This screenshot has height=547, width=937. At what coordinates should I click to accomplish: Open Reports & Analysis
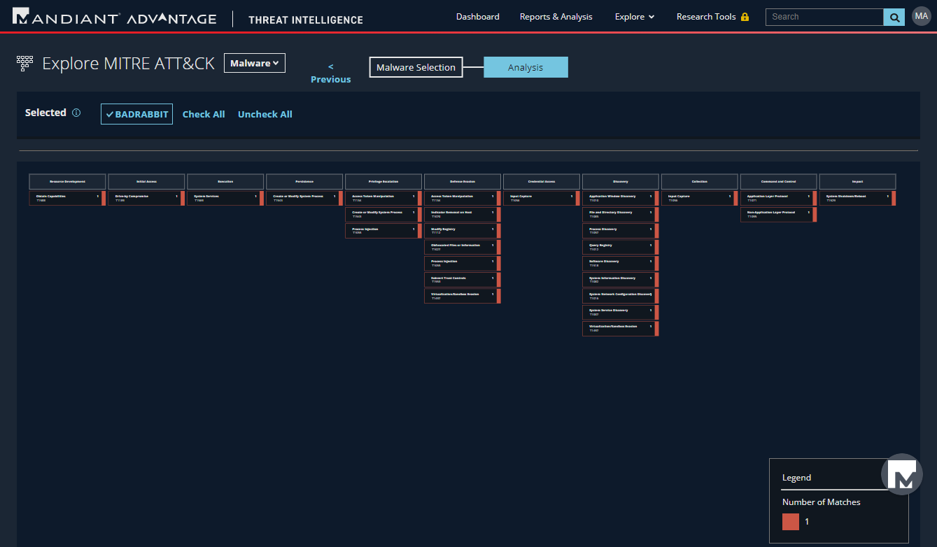click(556, 17)
